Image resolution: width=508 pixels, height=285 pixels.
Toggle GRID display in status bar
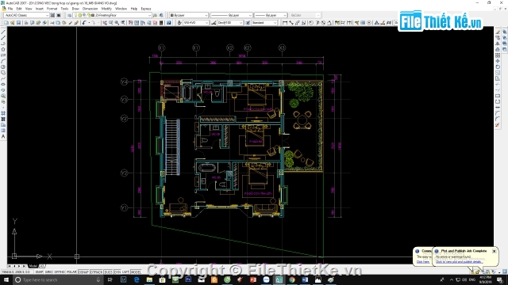(x=48, y=272)
